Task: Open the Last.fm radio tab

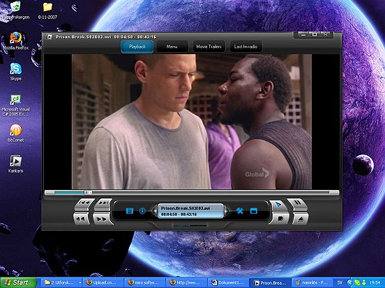Action: 246,47
